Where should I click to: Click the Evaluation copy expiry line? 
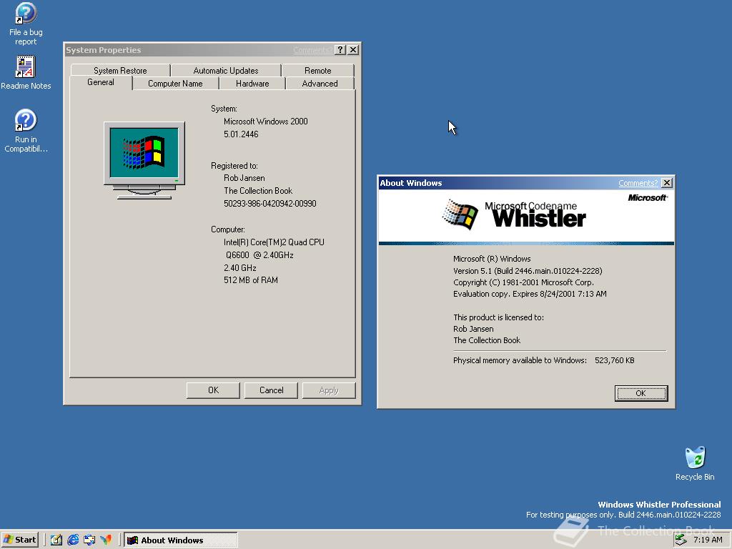[530, 294]
